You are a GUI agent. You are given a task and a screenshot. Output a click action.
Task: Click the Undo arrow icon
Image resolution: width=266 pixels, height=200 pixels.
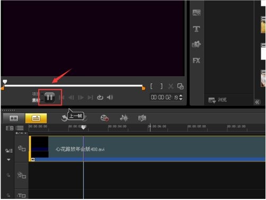point(64,118)
